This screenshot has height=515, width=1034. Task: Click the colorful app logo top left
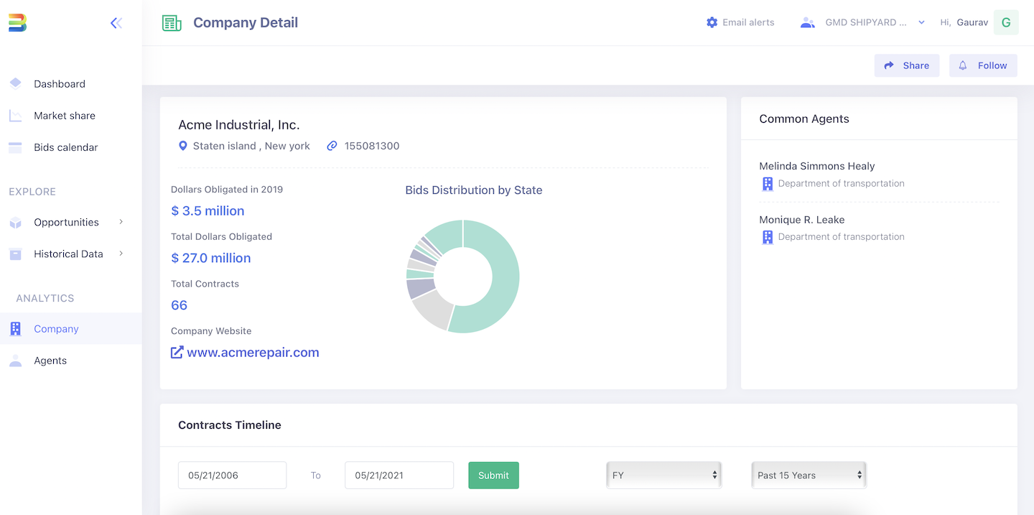[x=17, y=22]
